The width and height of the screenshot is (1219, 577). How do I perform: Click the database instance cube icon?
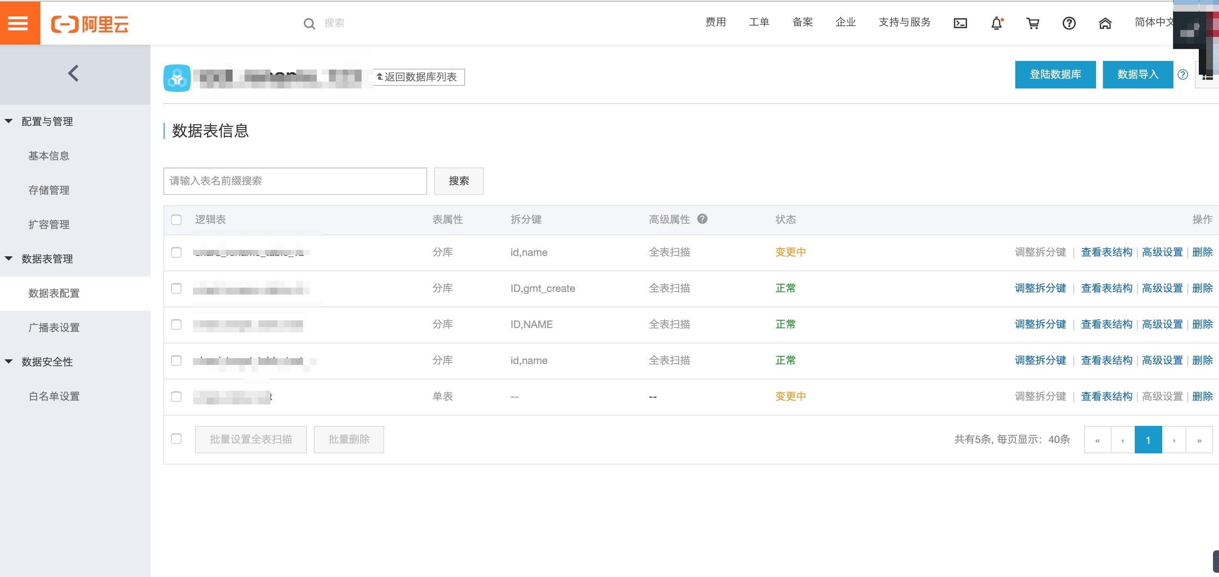click(177, 78)
